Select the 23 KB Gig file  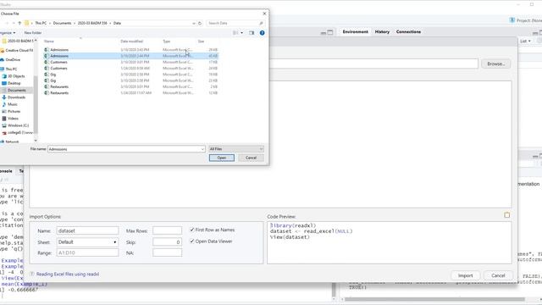[x=130, y=80]
